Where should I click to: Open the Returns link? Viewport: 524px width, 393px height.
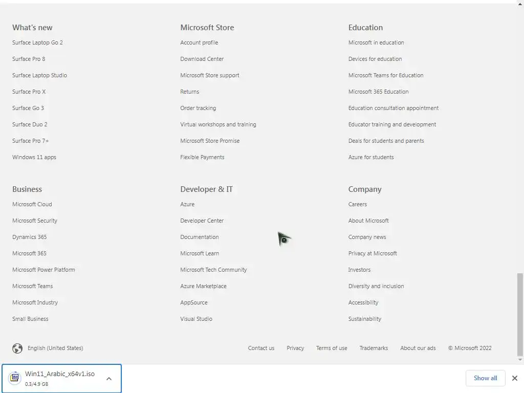click(x=189, y=92)
